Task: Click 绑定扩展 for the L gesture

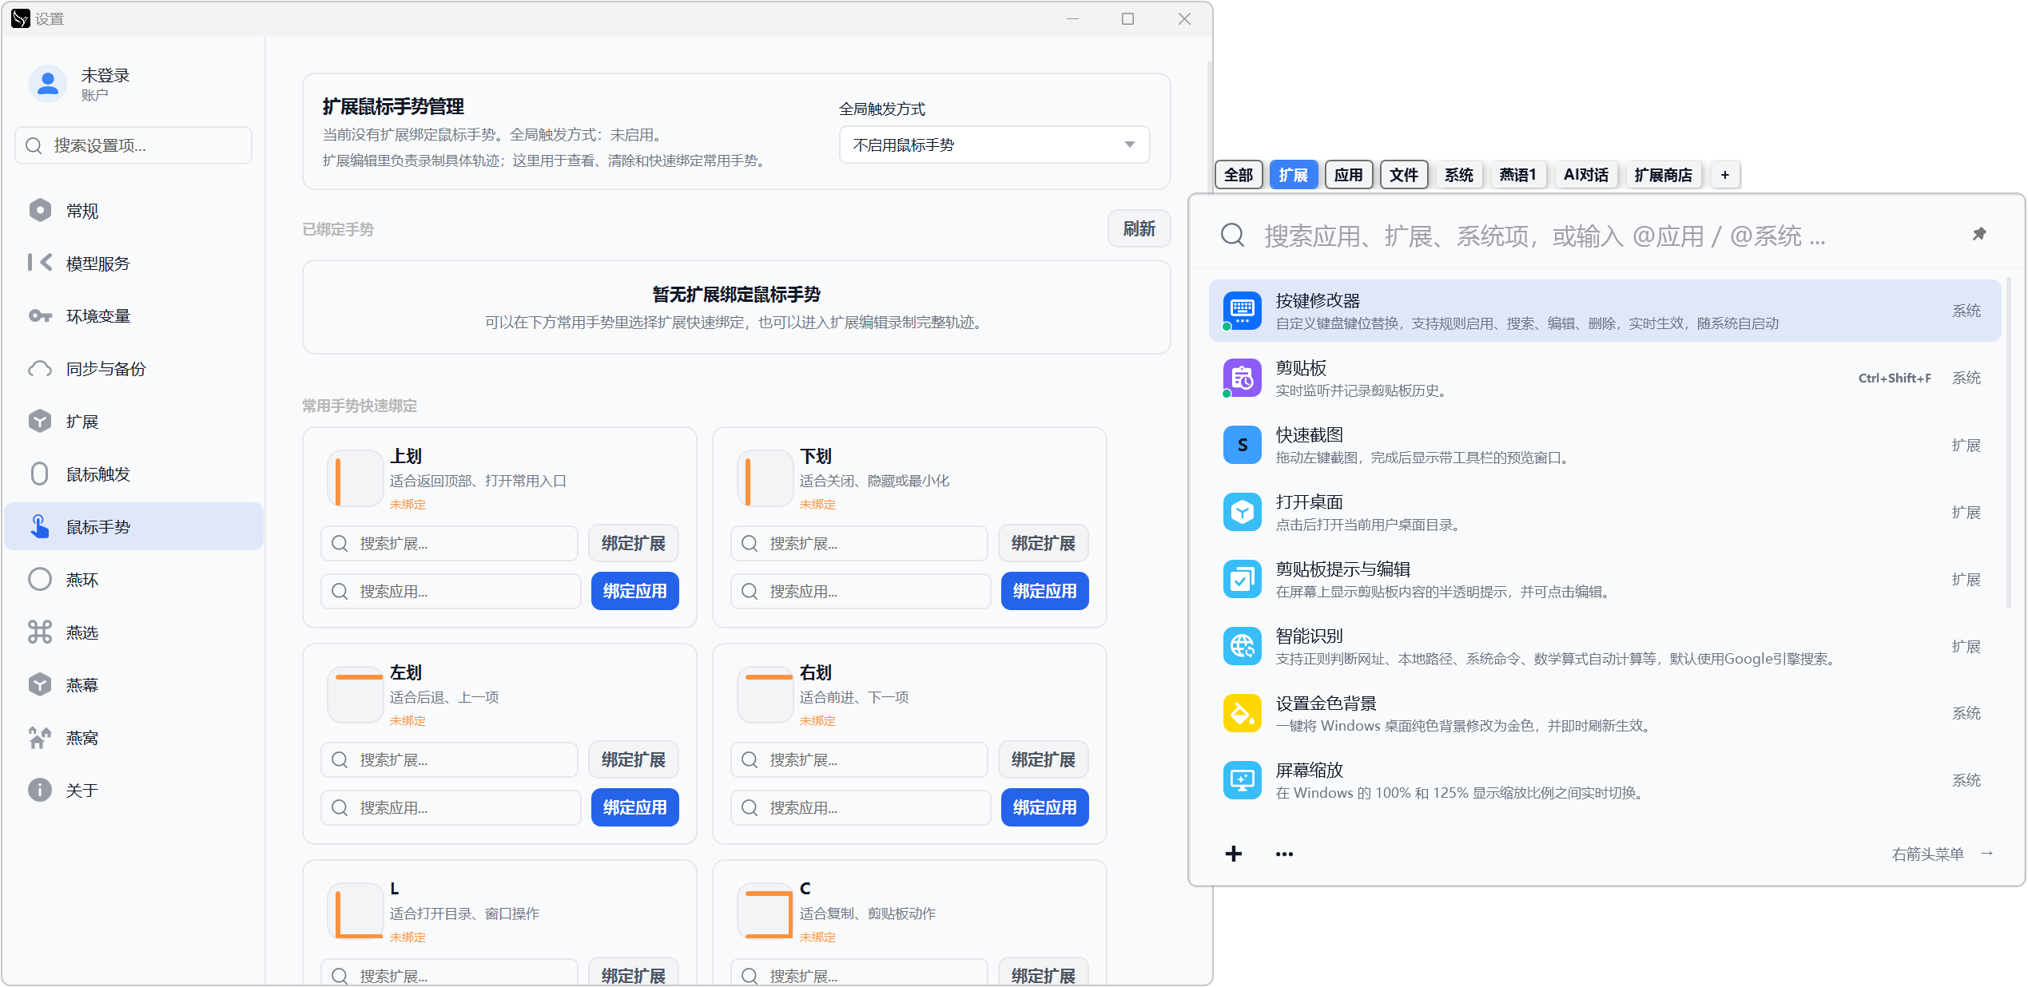Action: 634,973
